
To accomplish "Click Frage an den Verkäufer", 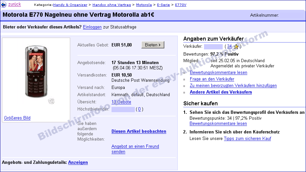I will (212, 79).
